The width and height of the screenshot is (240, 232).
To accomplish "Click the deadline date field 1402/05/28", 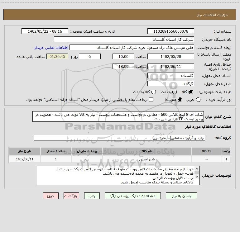I will point(171,56).
